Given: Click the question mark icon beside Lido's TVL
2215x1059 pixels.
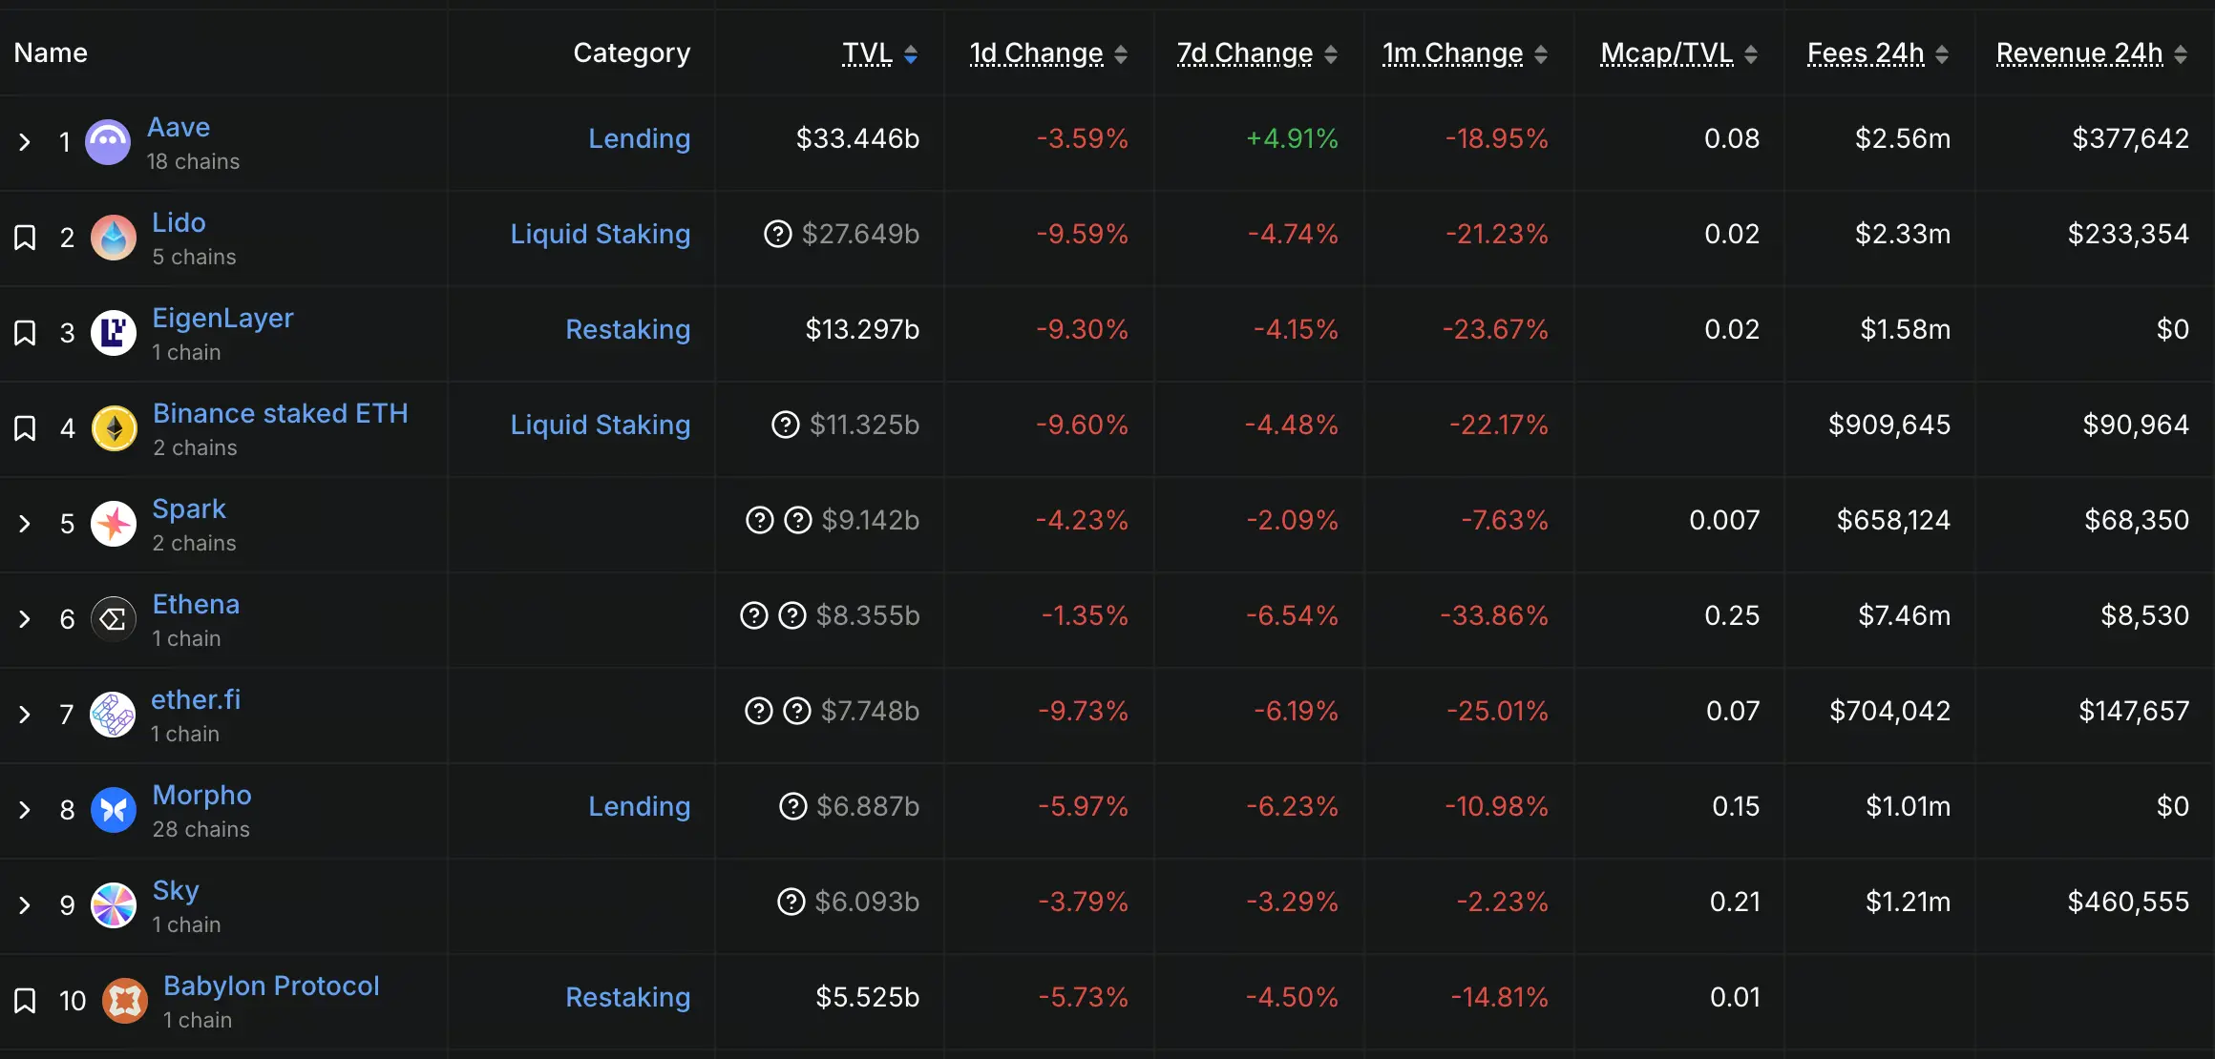Looking at the screenshot, I should tap(777, 235).
